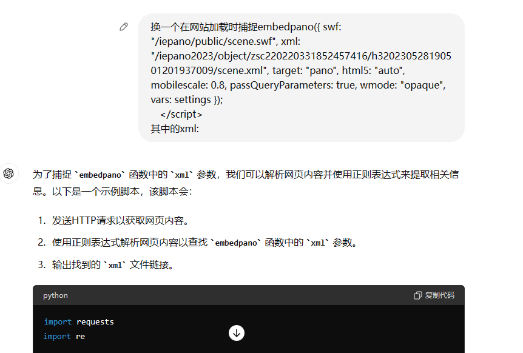Click inline code `xml` in the intro paragraph
The width and height of the screenshot is (523, 353).
click(181, 175)
